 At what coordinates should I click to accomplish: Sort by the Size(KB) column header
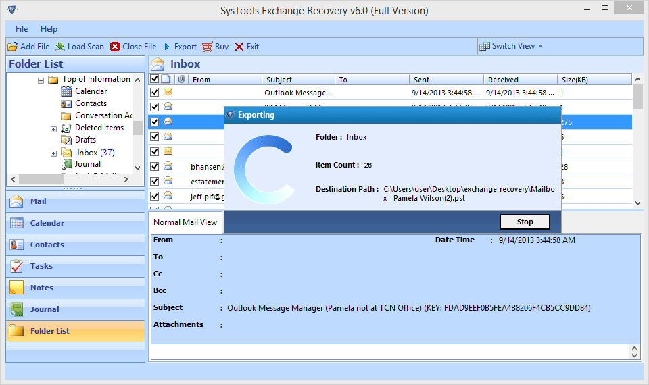[x=595, y=80]
